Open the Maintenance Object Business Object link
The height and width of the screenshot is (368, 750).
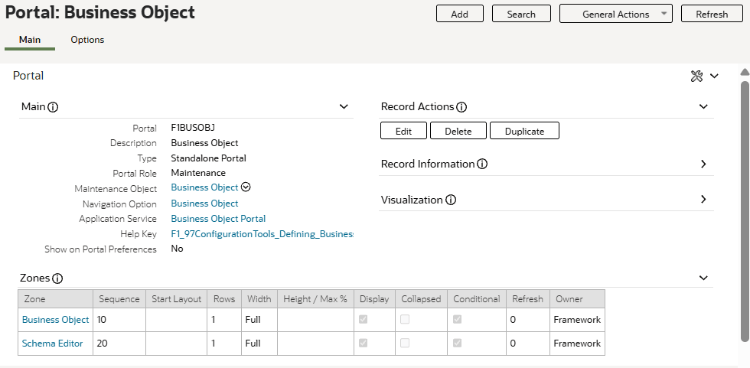point(205,187)
